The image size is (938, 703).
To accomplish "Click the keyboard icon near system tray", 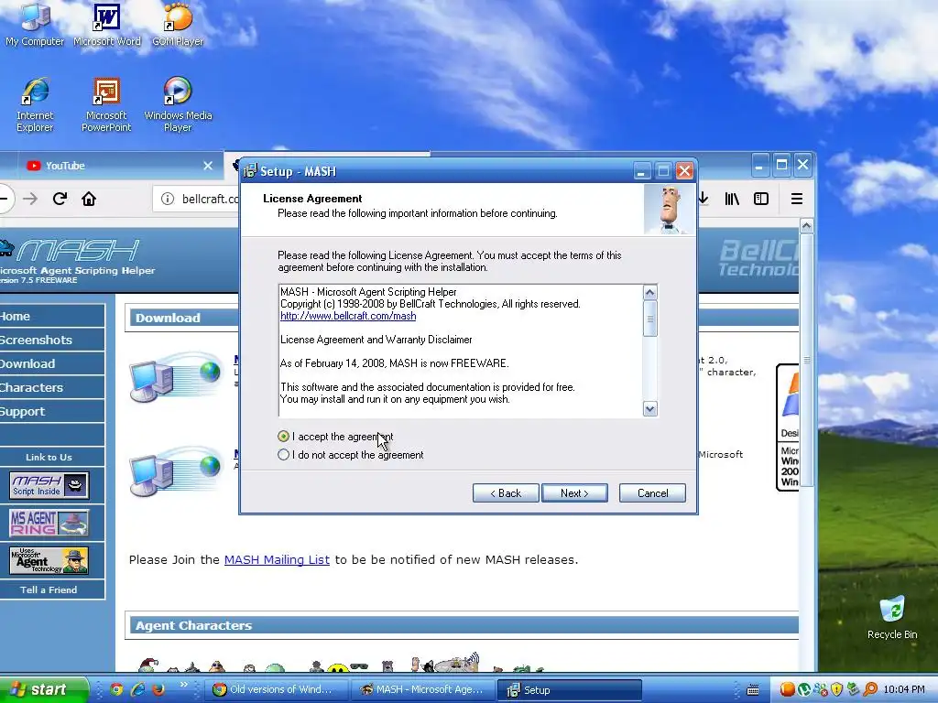I will (753, 690).
